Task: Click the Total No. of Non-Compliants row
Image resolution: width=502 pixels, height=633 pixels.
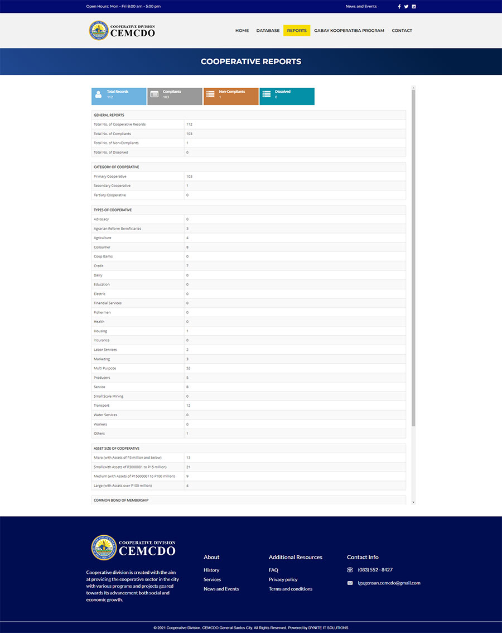Action: 249,143
